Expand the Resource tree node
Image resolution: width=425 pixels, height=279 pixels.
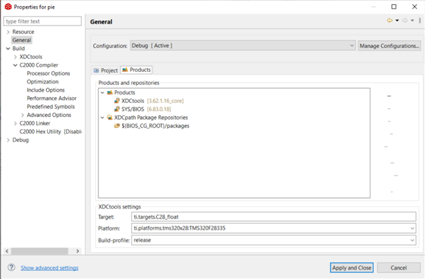(8, 32)
